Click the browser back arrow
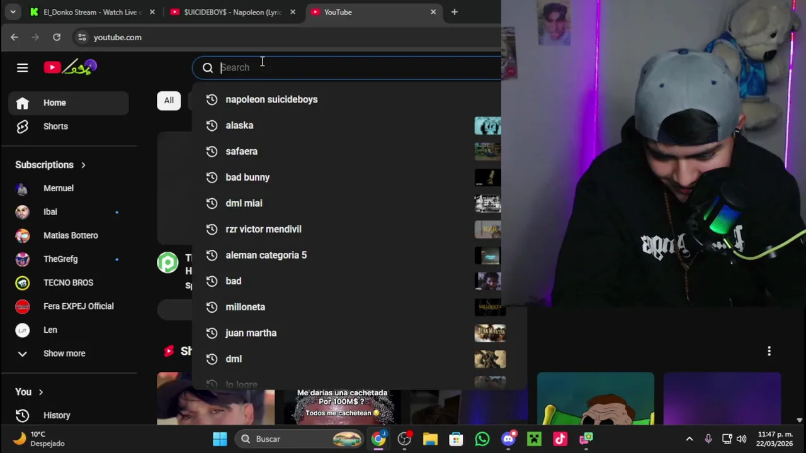Viewport: 806px width, 453px height. click(x=14, y=37)
